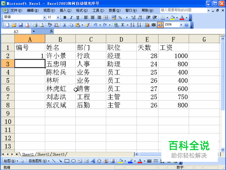Select cell containing 销售

tap(91, 89)
